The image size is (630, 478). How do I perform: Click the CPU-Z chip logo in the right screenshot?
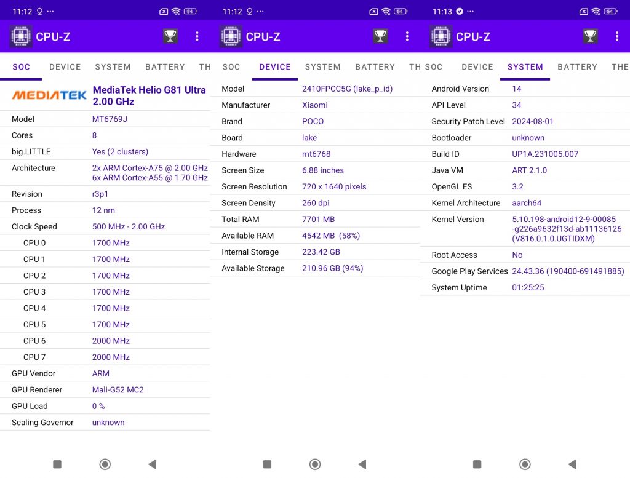point(441,36)
